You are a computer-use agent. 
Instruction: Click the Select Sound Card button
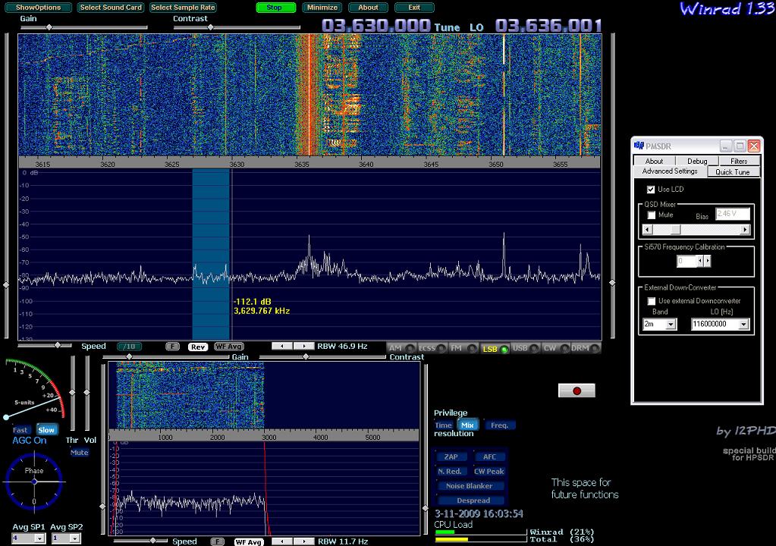coord(112,8)
